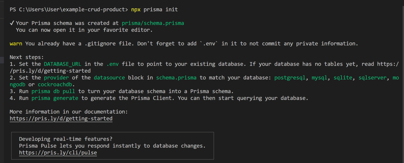The height and width of the screenshot is (163, 404).
Task: Select the warn label text
Action: pyautogui.click(x=16, y=43)
